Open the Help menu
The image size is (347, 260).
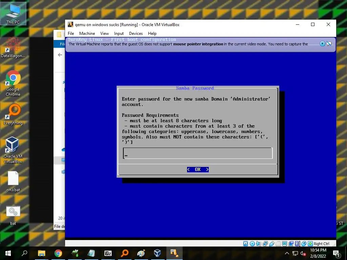pos(152,34)
